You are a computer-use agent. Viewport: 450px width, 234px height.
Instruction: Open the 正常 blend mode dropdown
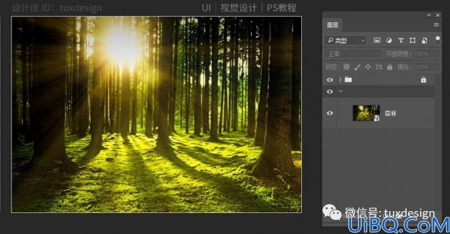click(x=353, y=54)
